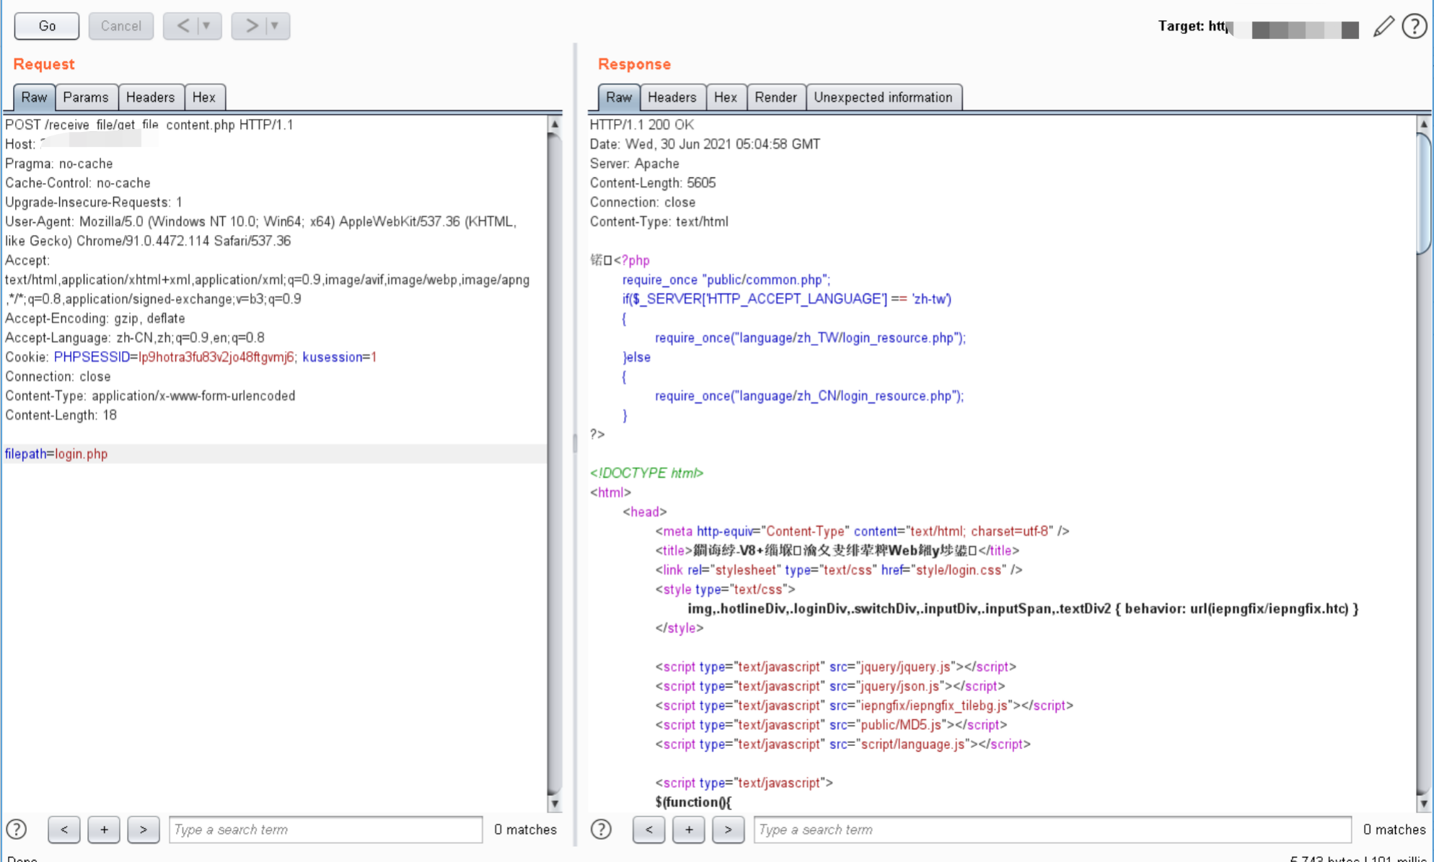This screenshot has height=862, width=1434.
Task: Focus the request search term field
Action: click(325, 830)
